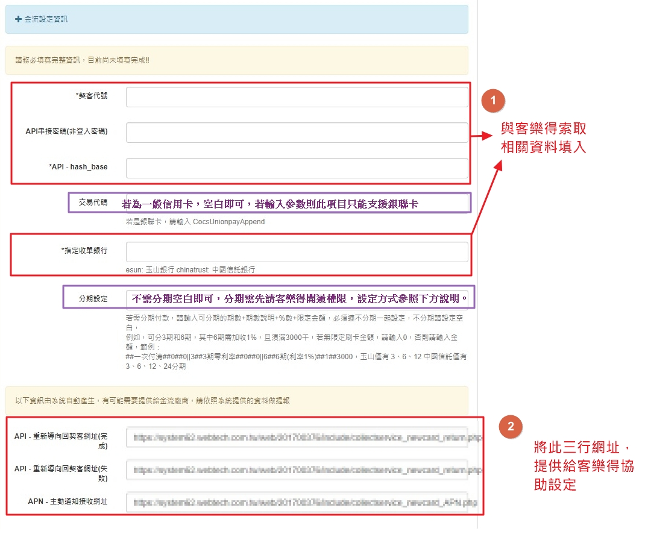Viewport: 648px width, 534px height.
Task: Click the yellow 請務必填寫完整資訊 warning notice
Action: coord(82,60)
